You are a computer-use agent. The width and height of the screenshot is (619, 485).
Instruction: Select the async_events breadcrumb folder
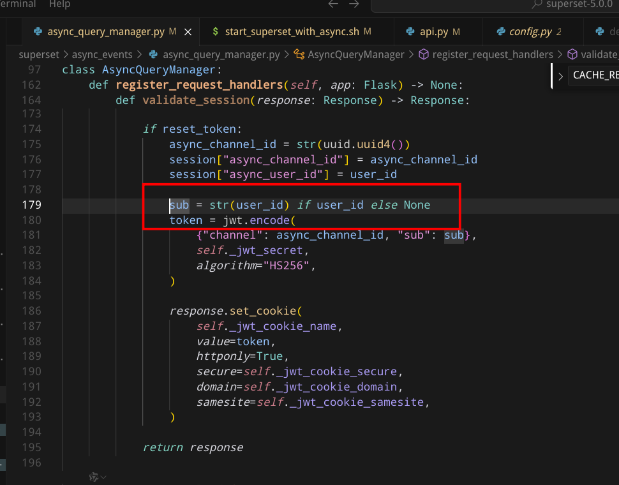[x=102, y=54]
